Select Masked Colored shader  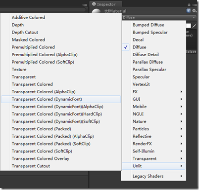[x=61, y=39]
